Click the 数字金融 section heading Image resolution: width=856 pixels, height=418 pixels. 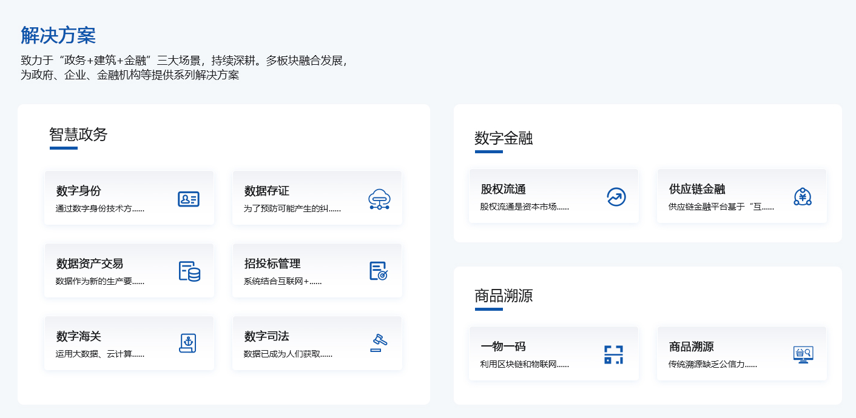pyautogui.click(x=504, y=138)
